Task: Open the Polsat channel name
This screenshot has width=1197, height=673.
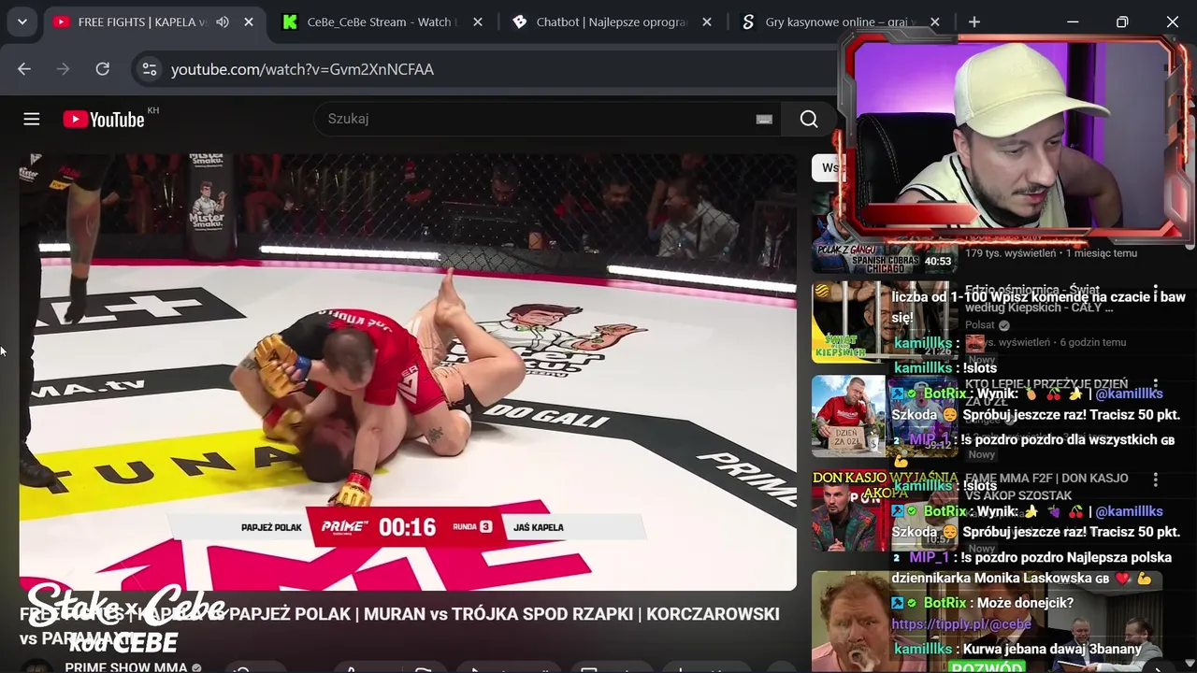Action: 980,325
